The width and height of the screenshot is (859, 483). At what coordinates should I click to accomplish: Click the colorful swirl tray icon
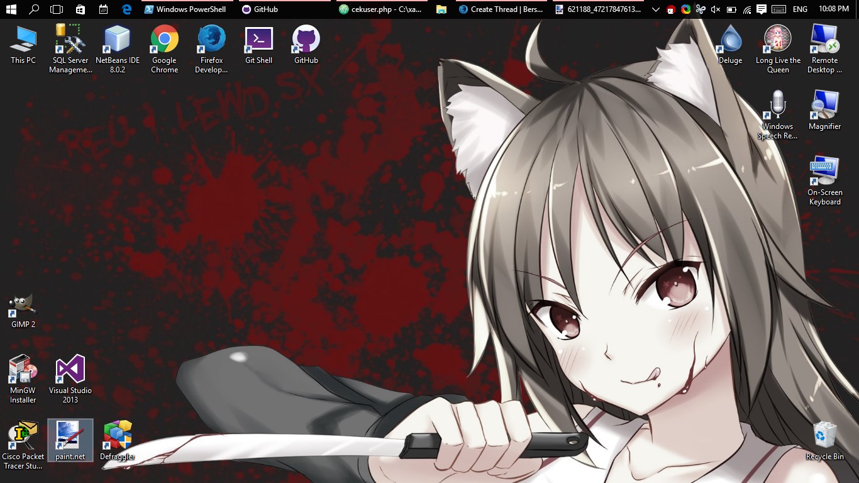(x=685, y=9)
